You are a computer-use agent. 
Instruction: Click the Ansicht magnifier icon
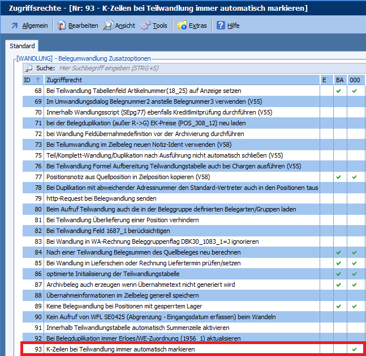(x=107, y=26)
